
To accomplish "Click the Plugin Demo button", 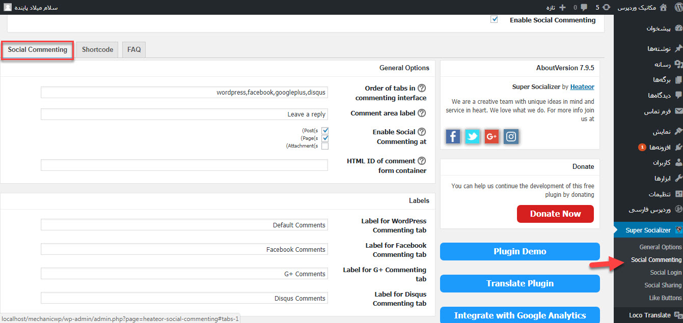I will pyautogui.click(x=520, y=251).
